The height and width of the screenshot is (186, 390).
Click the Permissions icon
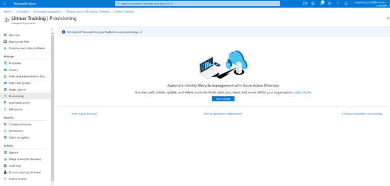[5, 131]
